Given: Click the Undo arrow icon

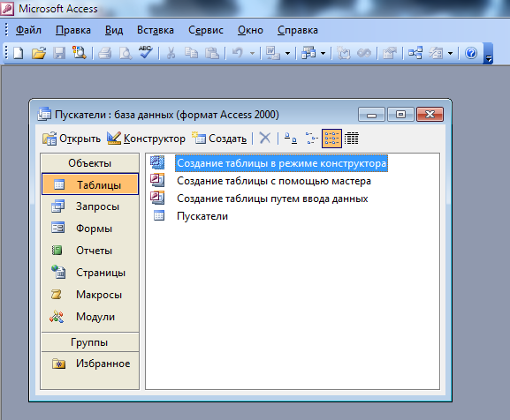Looking at the screenshot, I should (x=238, y=53).
